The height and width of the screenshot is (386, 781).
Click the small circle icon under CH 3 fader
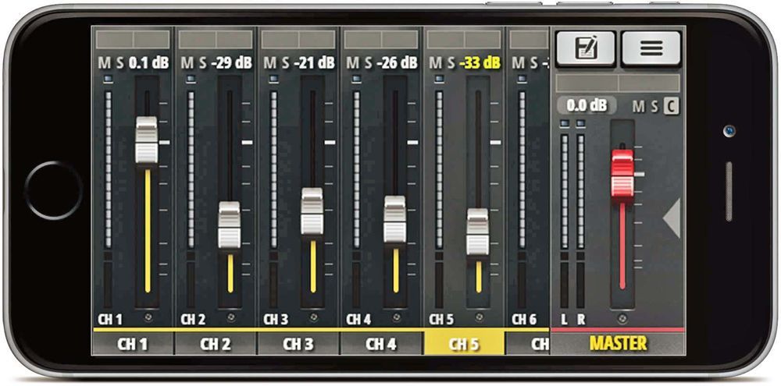(313, 319)
